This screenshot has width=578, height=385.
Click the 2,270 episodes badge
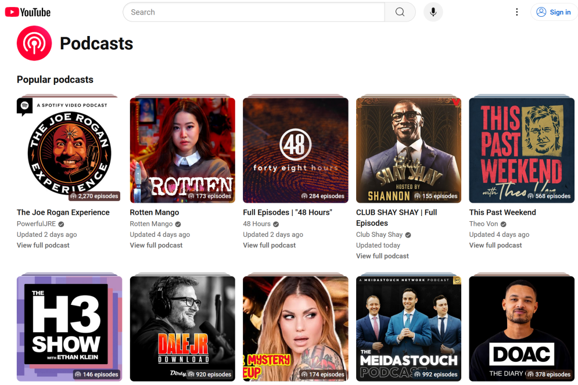[94, 196]
